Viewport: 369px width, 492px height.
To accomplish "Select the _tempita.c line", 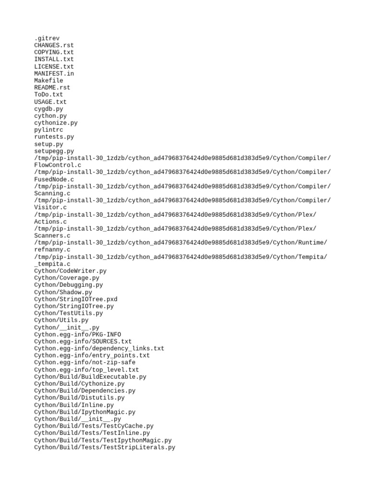I will (52, 264).
